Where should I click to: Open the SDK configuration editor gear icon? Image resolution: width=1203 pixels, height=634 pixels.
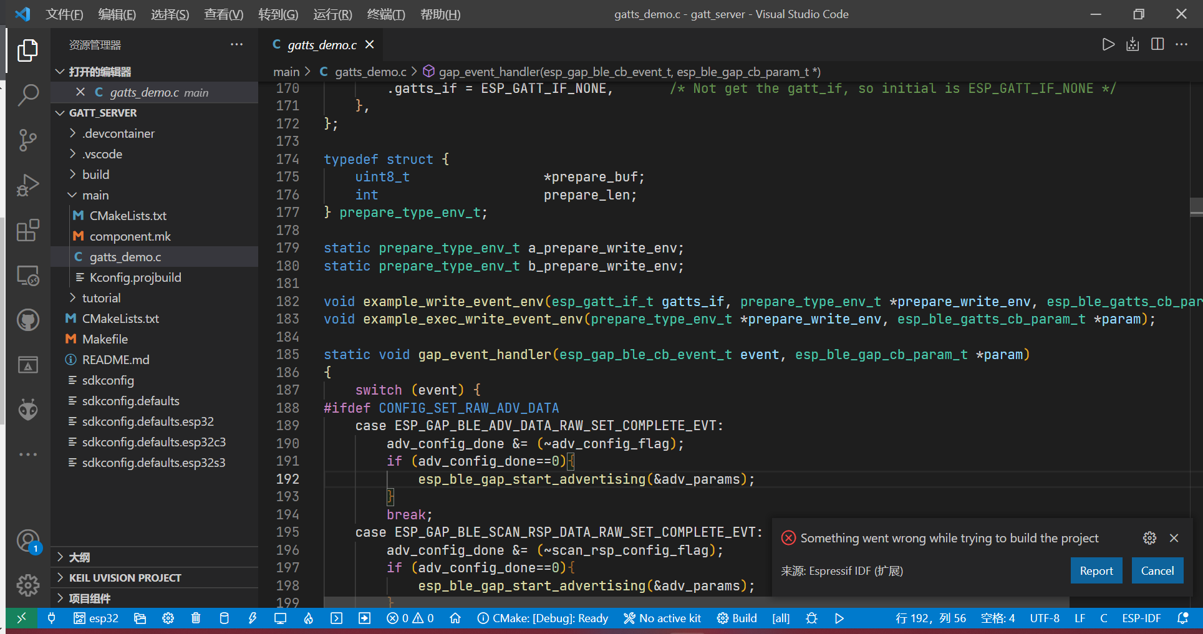[x=168, y=618]
